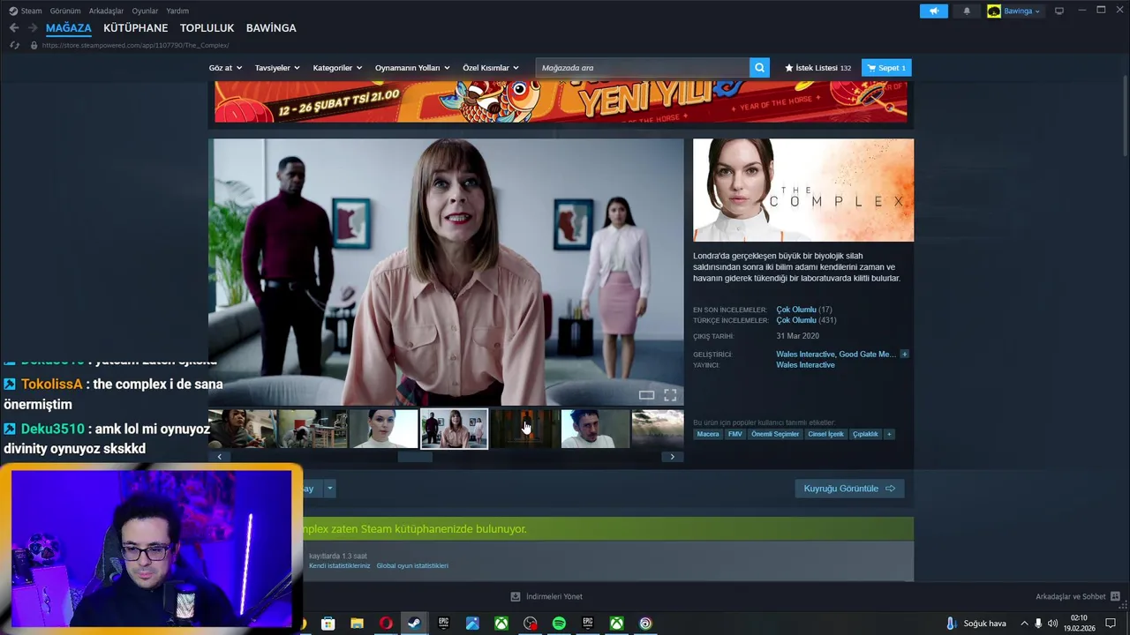Open the Steam menu

(26, 11)
